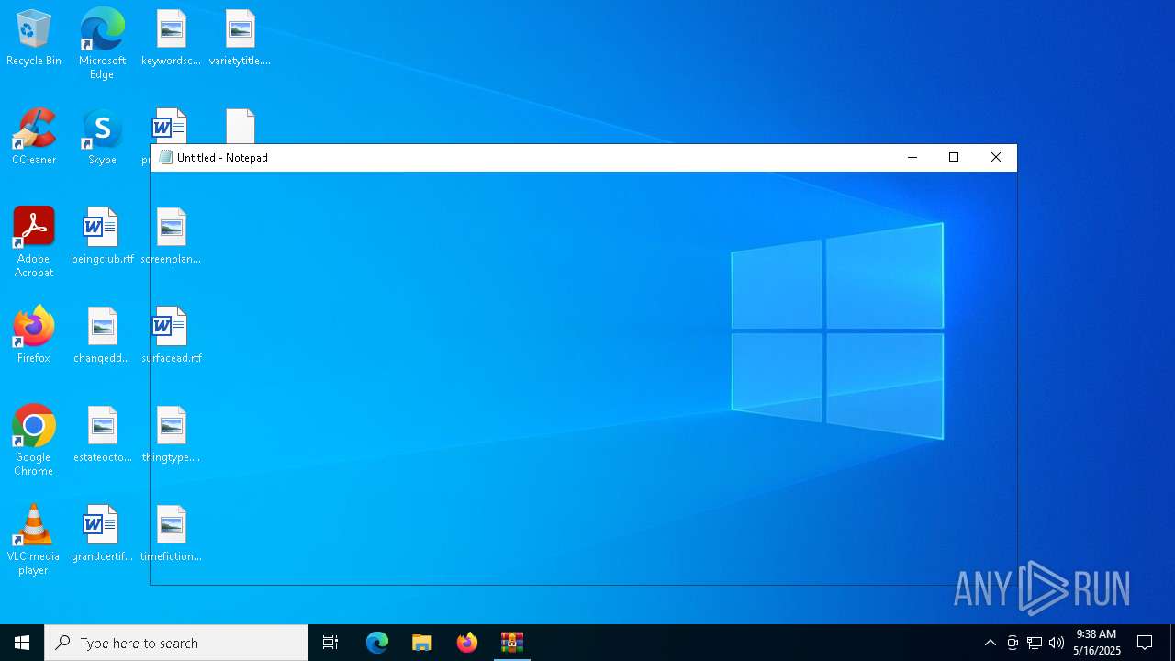1175x661 pixels.
Task: Open the Recycle Bin desktop icon
Action: (x=34, y=39)
